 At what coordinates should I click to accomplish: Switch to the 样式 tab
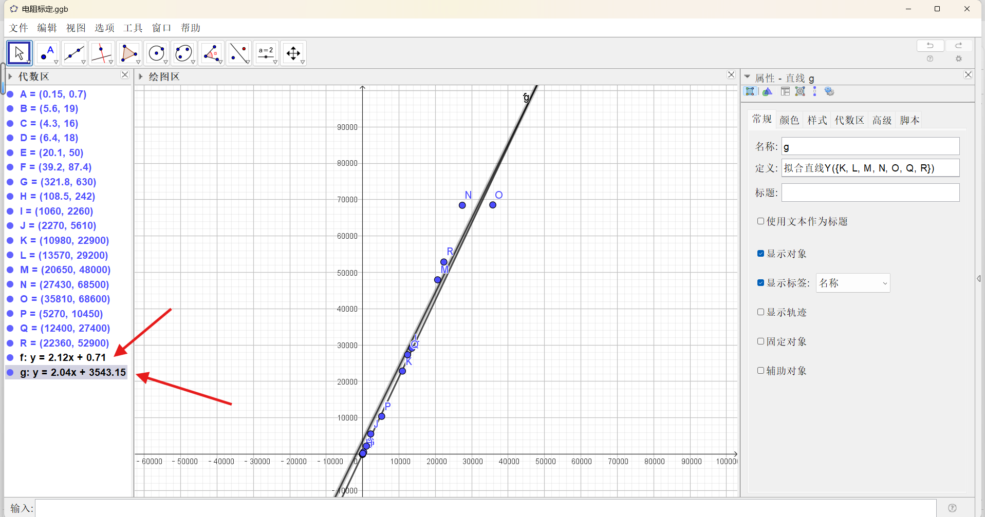click(x=817, y=120)
